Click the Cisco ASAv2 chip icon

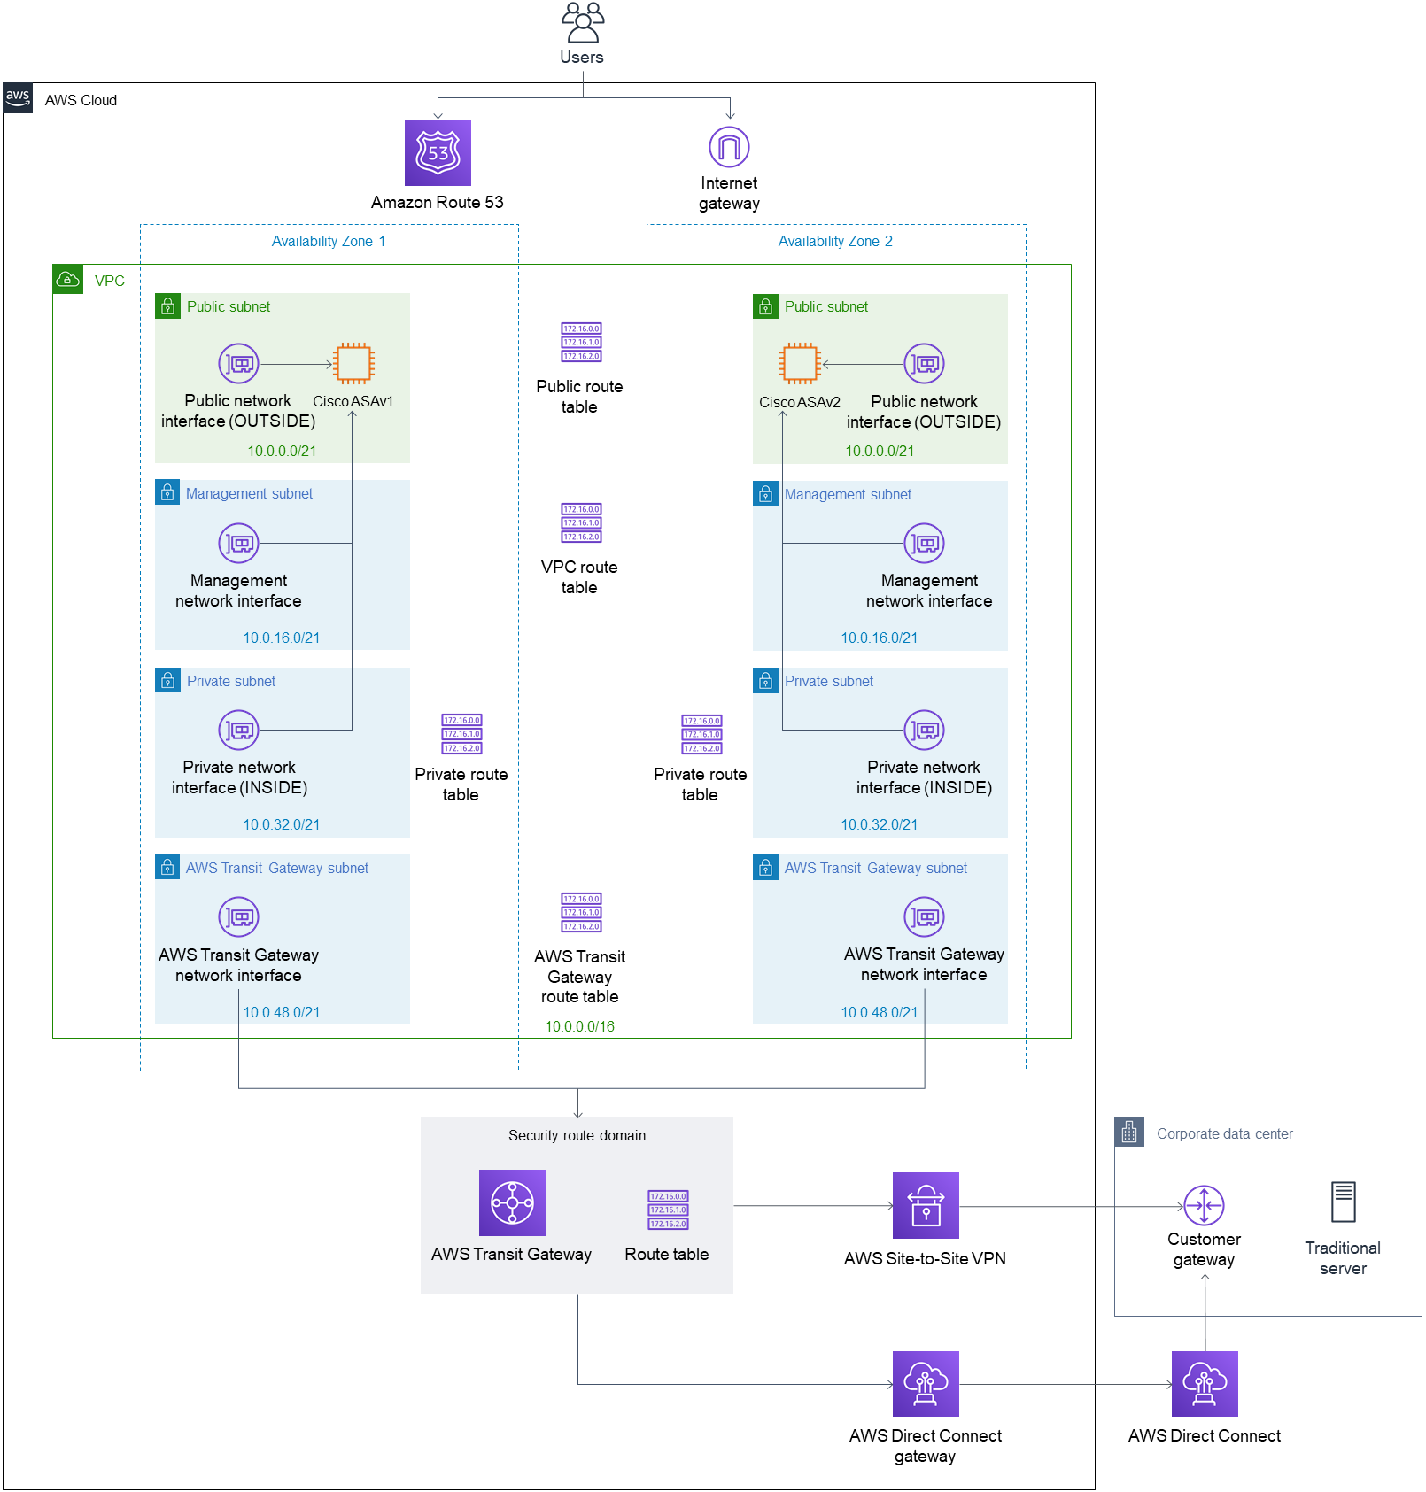pos(800,363)
